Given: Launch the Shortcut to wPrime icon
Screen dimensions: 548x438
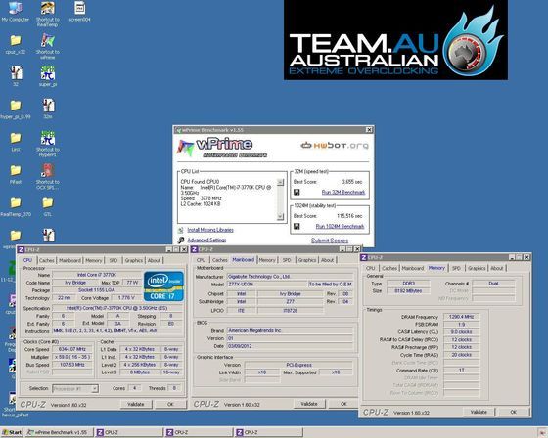Looking at the screenshot, I should point(48,46).
